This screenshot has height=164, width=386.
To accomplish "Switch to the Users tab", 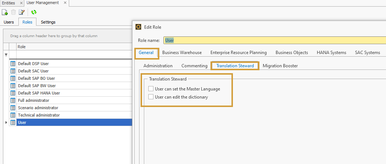I will 9,22.
